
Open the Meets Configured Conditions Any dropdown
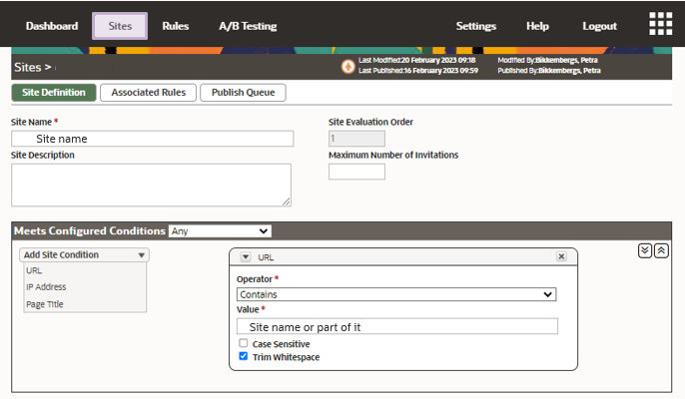pos(220,231)
